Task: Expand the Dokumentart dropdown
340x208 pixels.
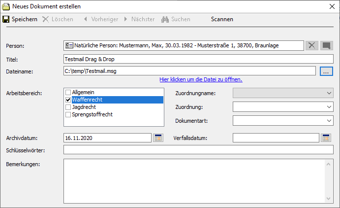Action: 329,120
